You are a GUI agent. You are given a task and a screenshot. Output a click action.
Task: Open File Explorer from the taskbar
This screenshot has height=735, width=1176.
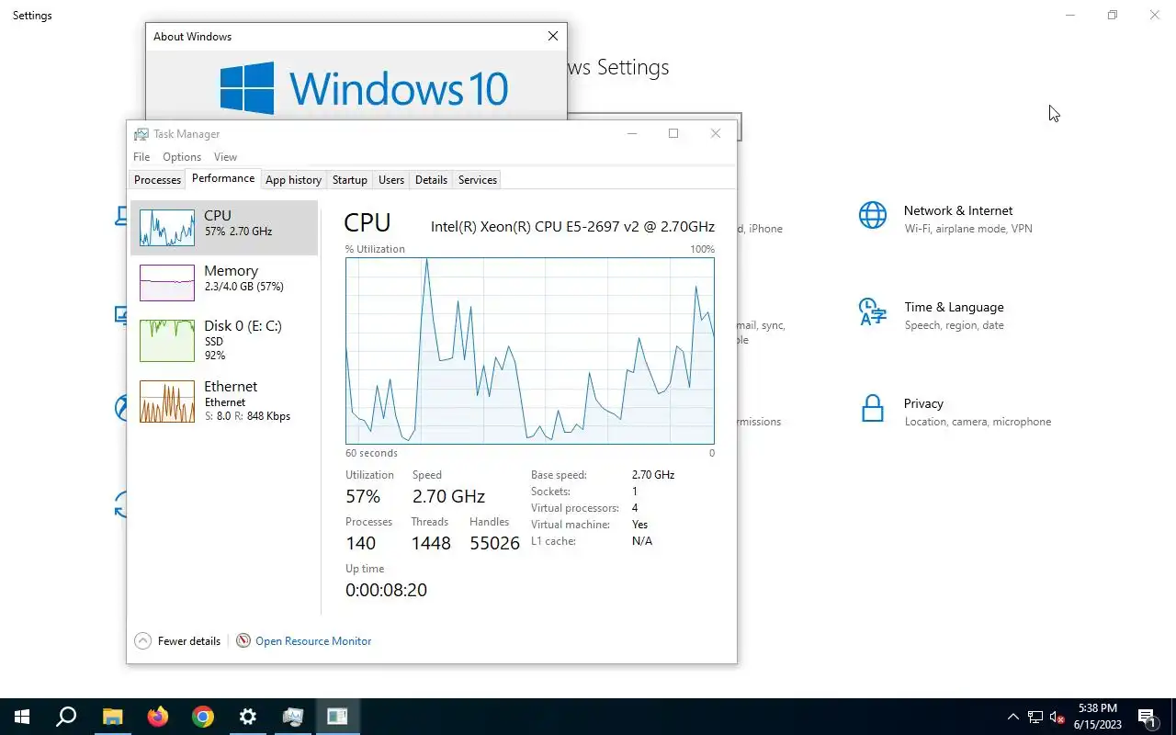[x=112, y=717]
